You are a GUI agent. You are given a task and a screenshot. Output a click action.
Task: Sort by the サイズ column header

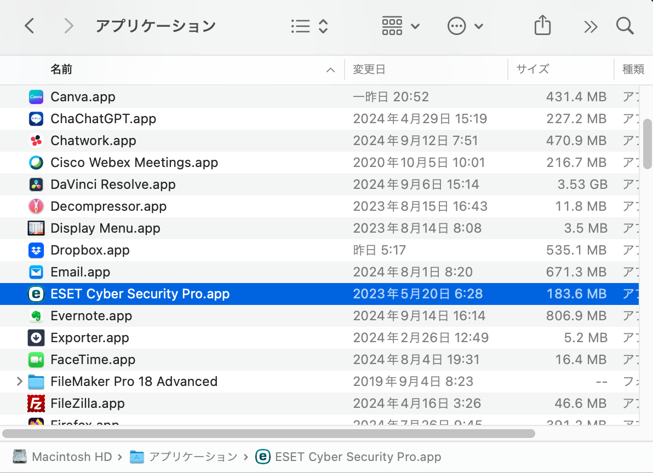tap(532, 69)
